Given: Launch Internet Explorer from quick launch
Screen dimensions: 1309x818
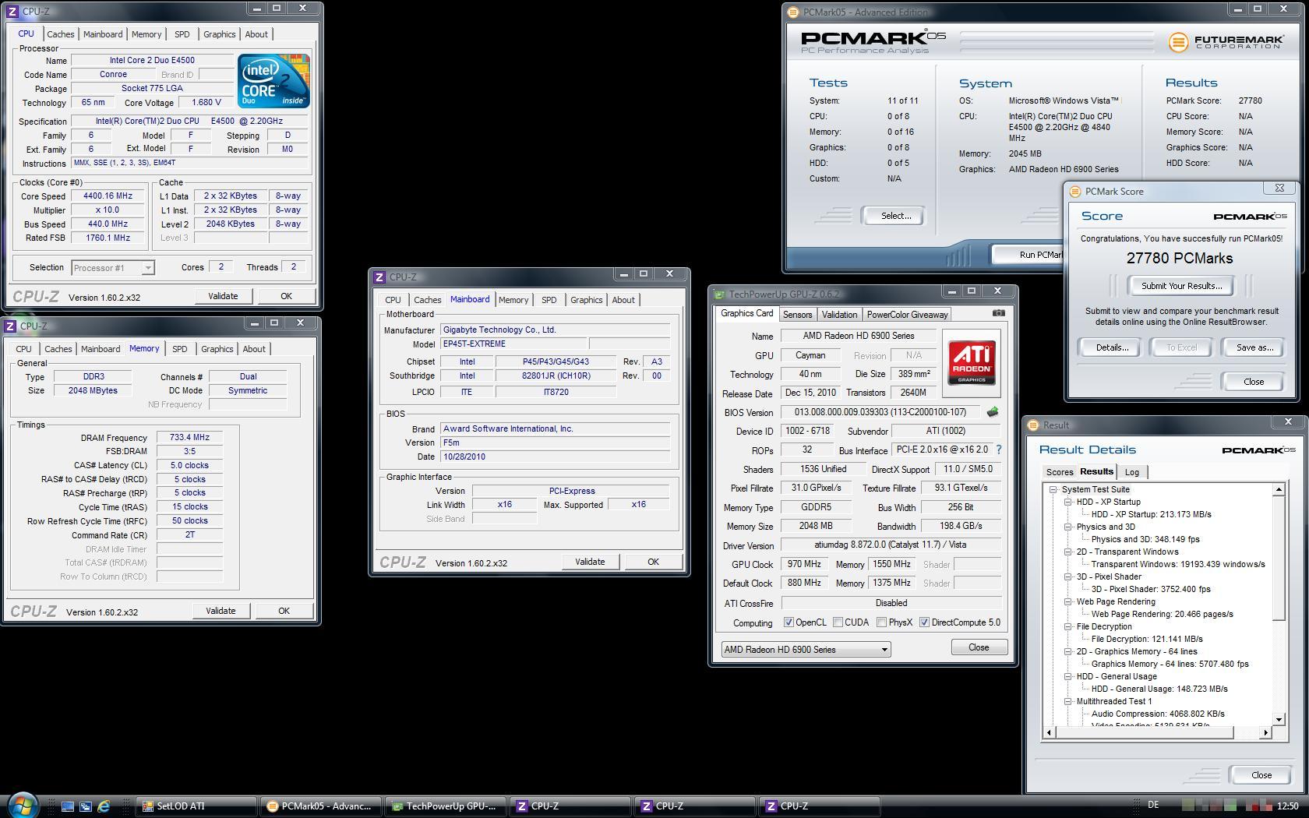Looking at the screenshot, I should coord(104,806).
